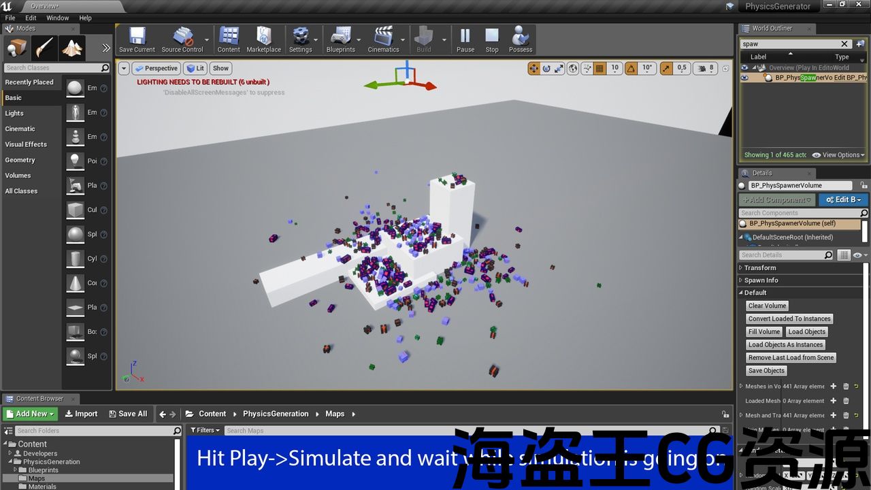871x490 pixels.
Task: Open the Window menu
Action: point(57,18)
